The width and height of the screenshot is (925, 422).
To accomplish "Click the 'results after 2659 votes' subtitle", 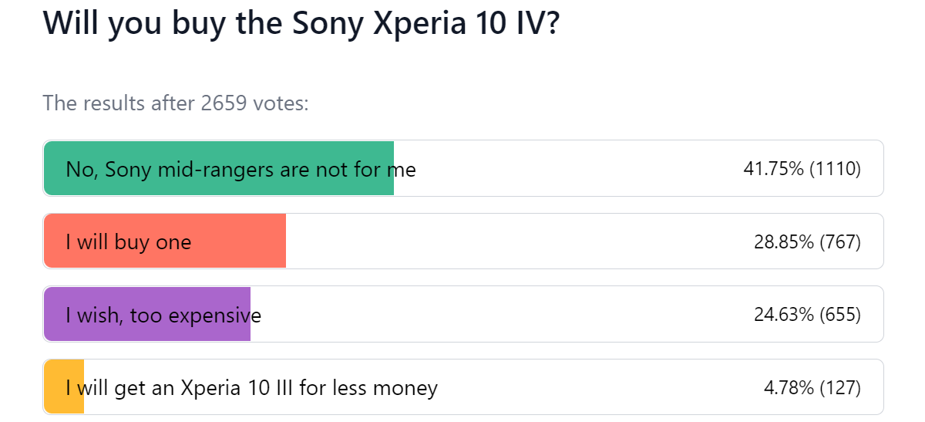I will [176, 103].
